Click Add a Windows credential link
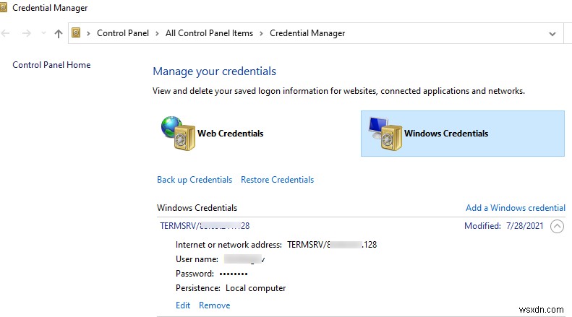The image size is (572, 317). tap(516, 208)
